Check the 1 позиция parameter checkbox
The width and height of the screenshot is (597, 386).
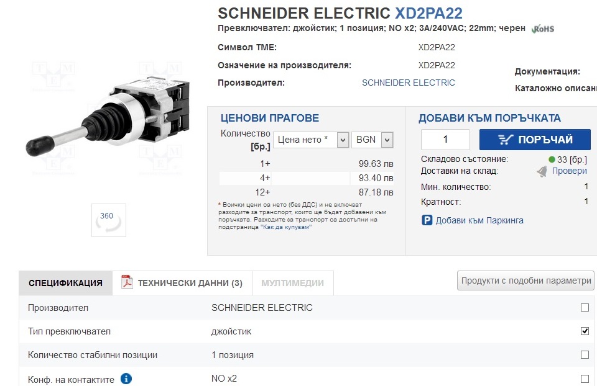click(x=585, y=355)
